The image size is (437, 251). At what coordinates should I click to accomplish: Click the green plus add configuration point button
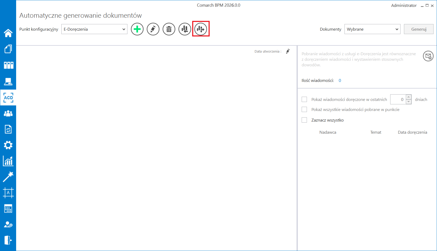pyautogui.click(x=137, y=29)
